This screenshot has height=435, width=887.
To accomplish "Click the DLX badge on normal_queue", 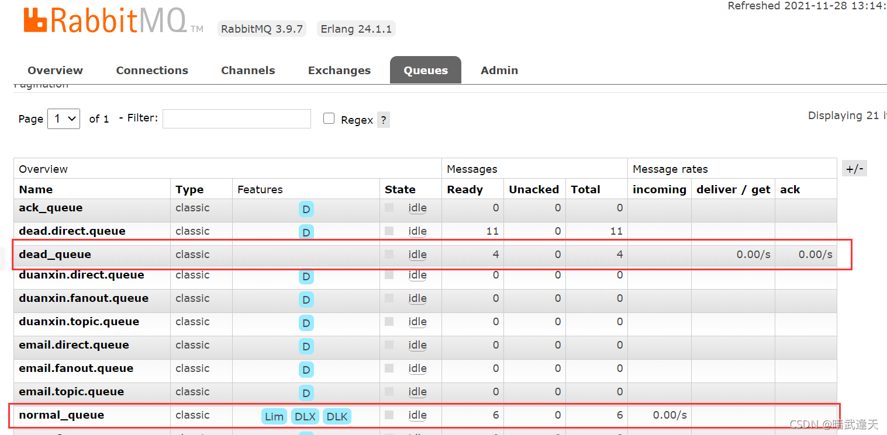I will 305,416.
